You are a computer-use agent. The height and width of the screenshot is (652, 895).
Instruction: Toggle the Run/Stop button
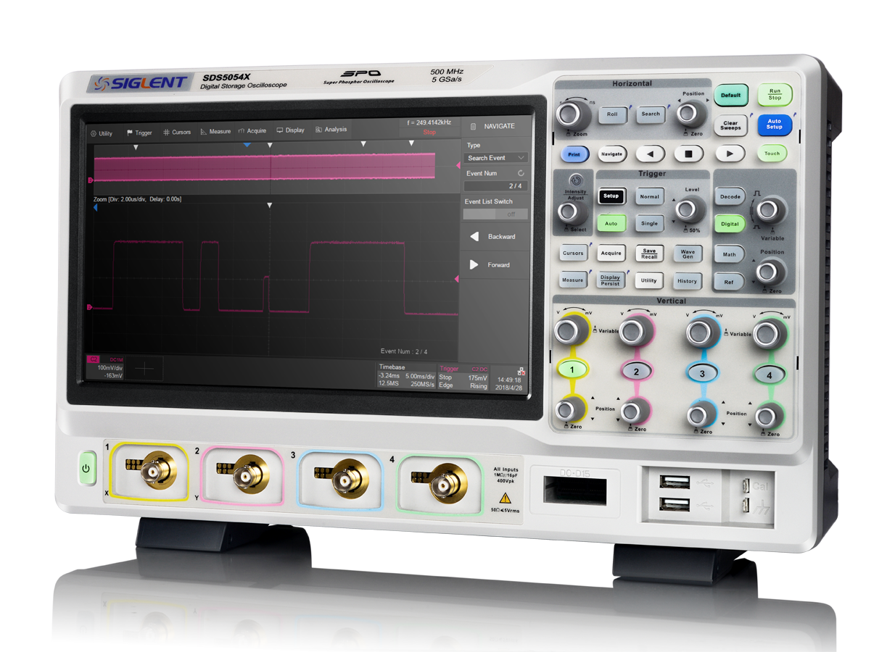coord(775,95)
